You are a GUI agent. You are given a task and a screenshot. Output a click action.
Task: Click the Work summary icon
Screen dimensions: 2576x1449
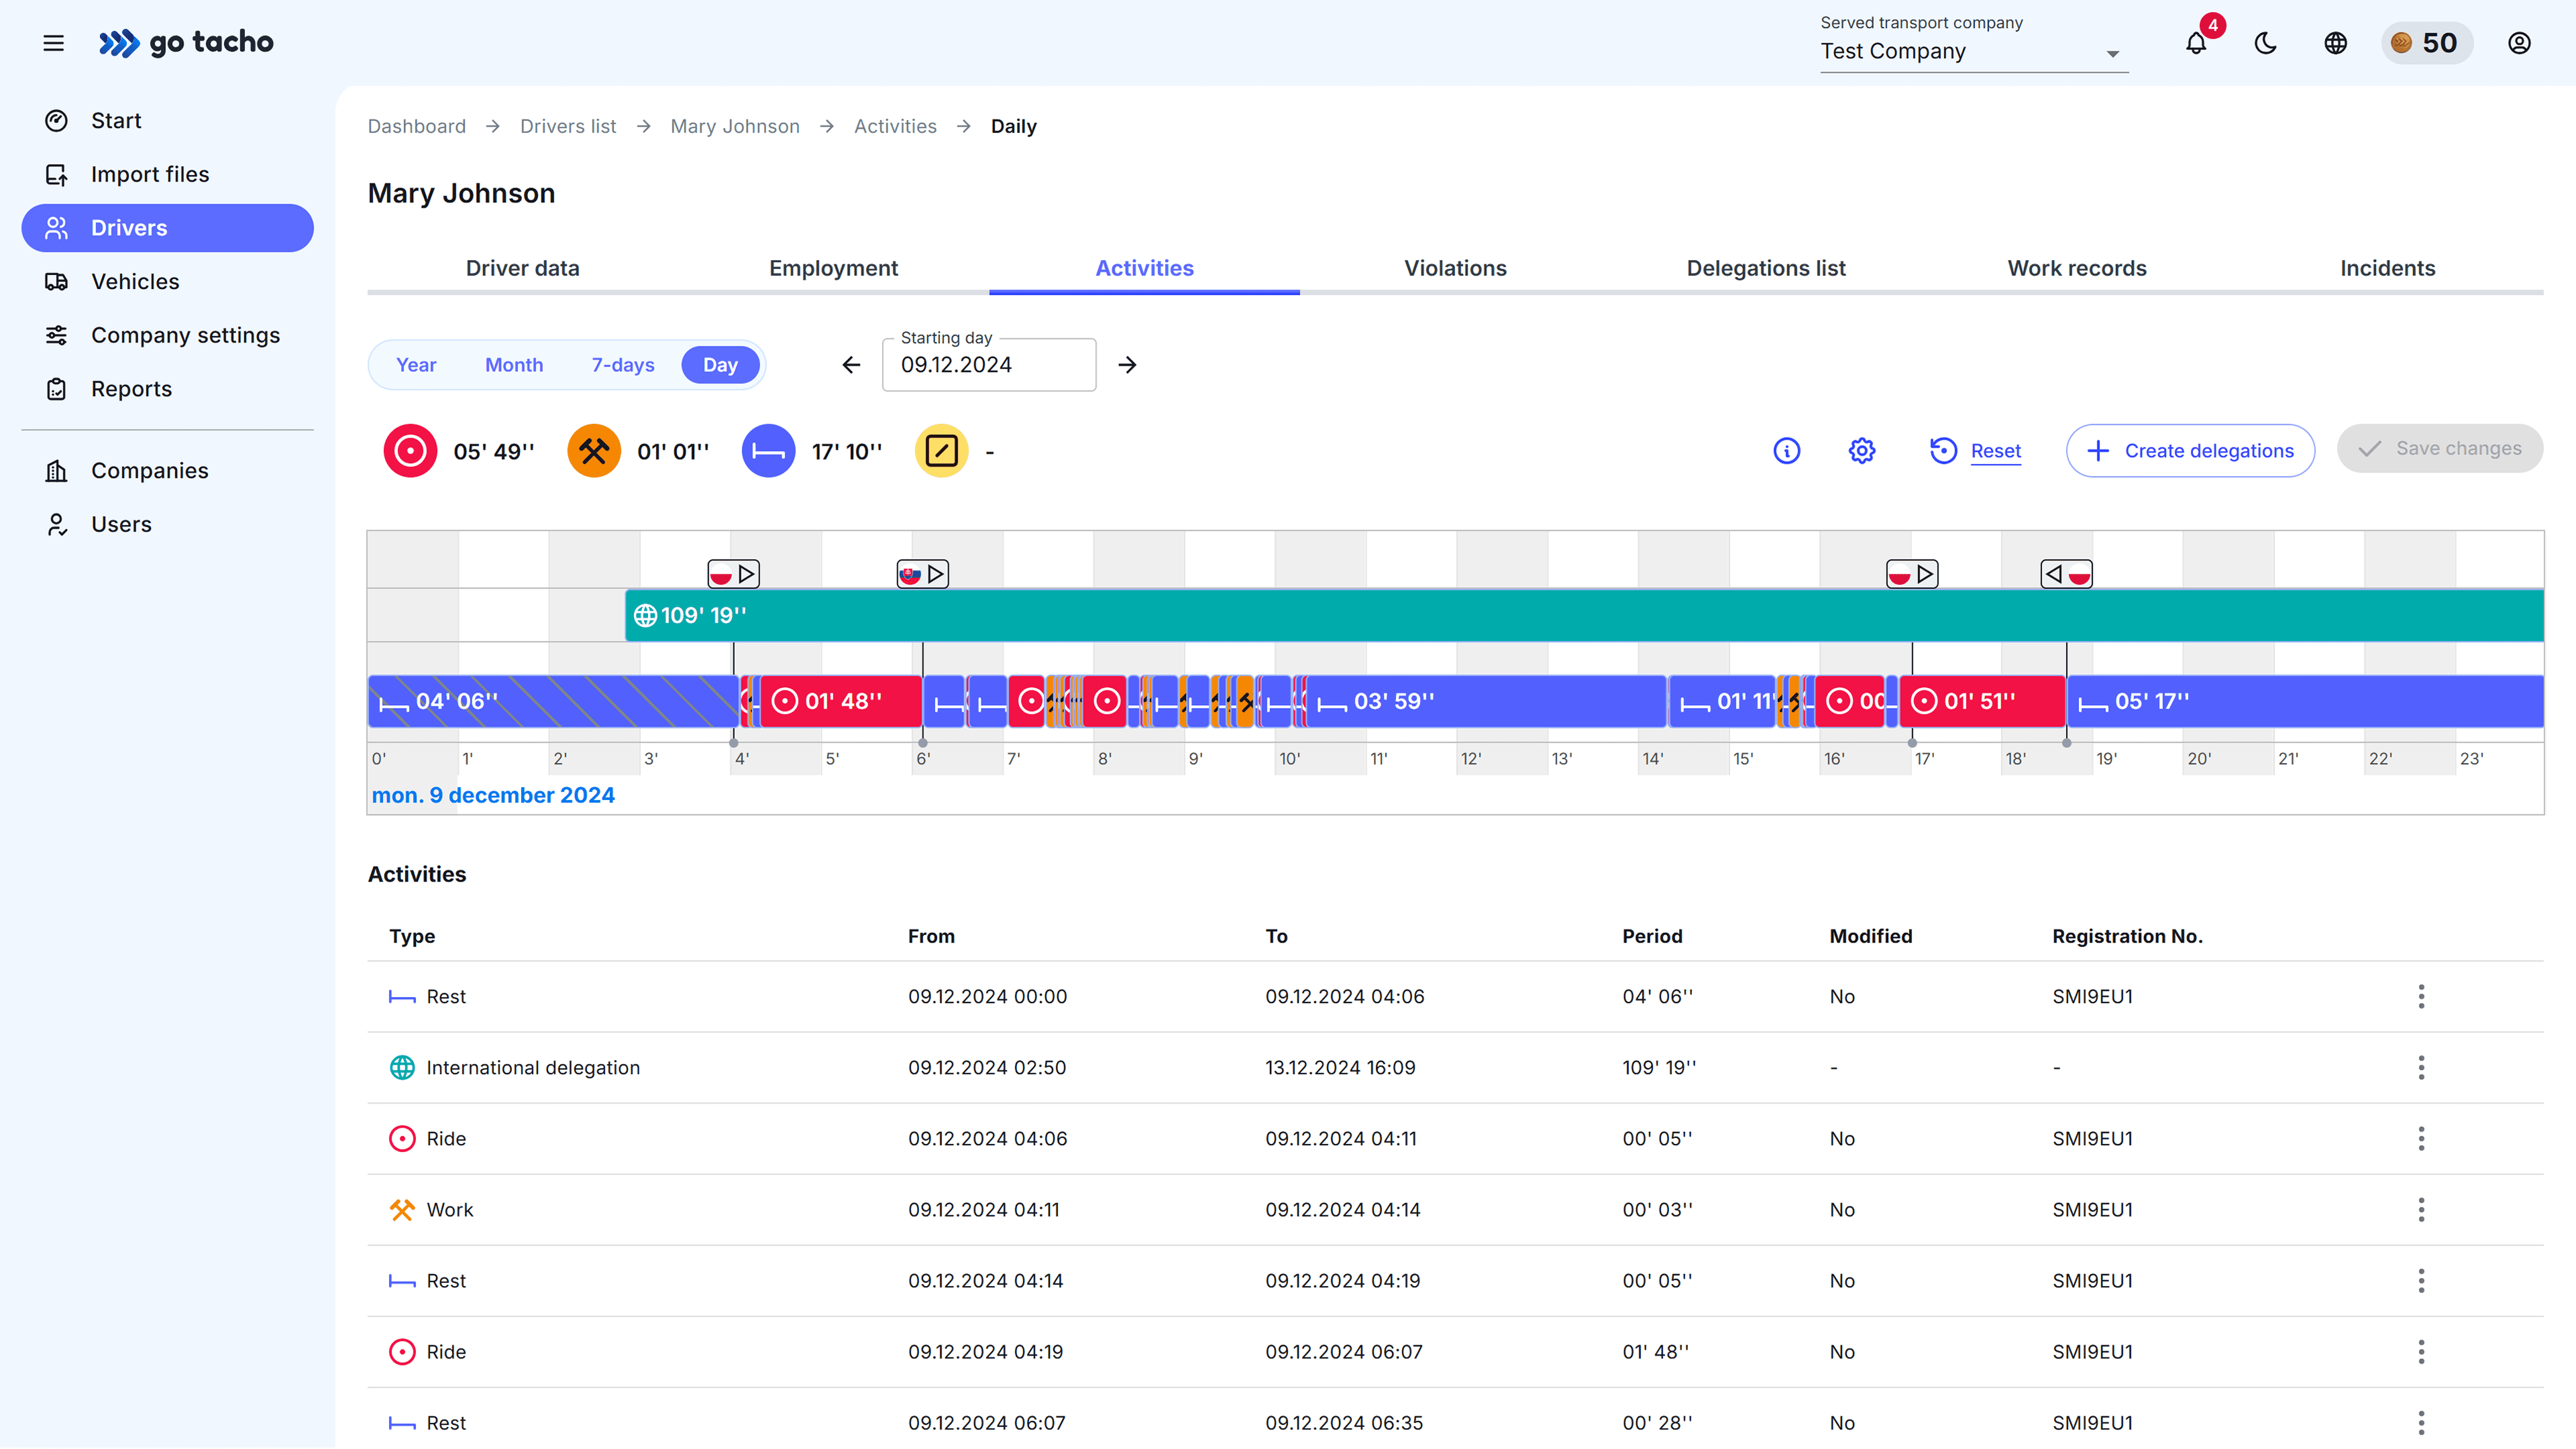(x=593, y=451)
